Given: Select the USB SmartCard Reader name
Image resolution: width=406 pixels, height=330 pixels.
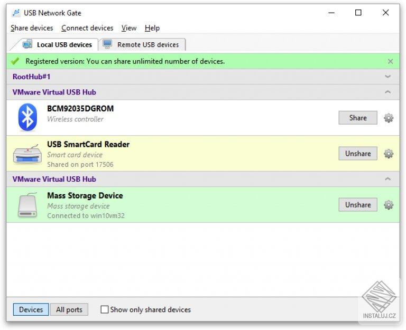Looking at the screenshot, I should pyautogui.click(x=88, y=144).
